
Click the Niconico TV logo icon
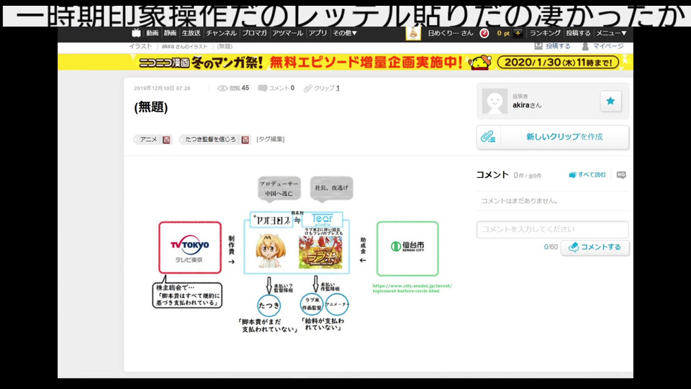(136, 33)
